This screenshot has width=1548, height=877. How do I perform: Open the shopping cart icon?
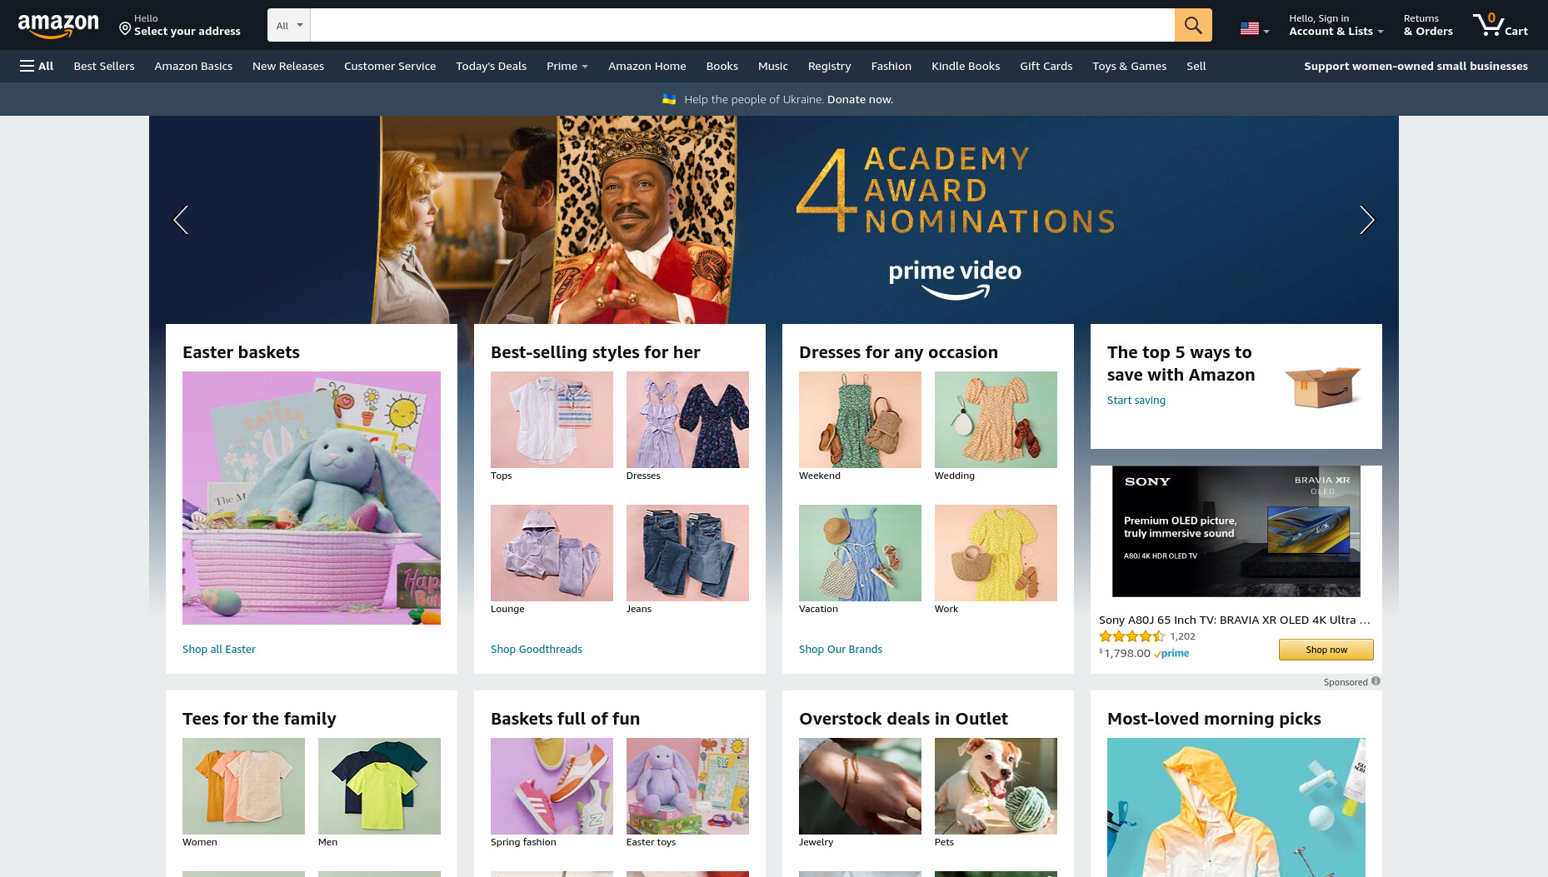click(x=1500, y=25)
